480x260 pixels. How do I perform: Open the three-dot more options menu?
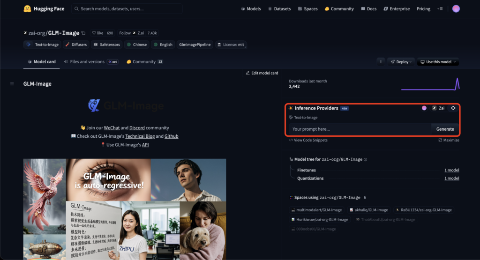click(x=381, y=62)
